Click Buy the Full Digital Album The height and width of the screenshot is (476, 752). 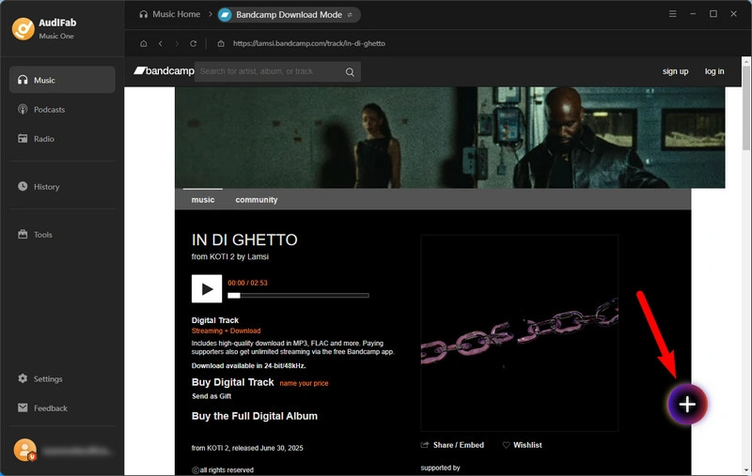coord(254,416)
